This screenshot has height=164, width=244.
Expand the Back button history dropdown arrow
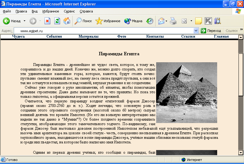(x=24, y=21)
